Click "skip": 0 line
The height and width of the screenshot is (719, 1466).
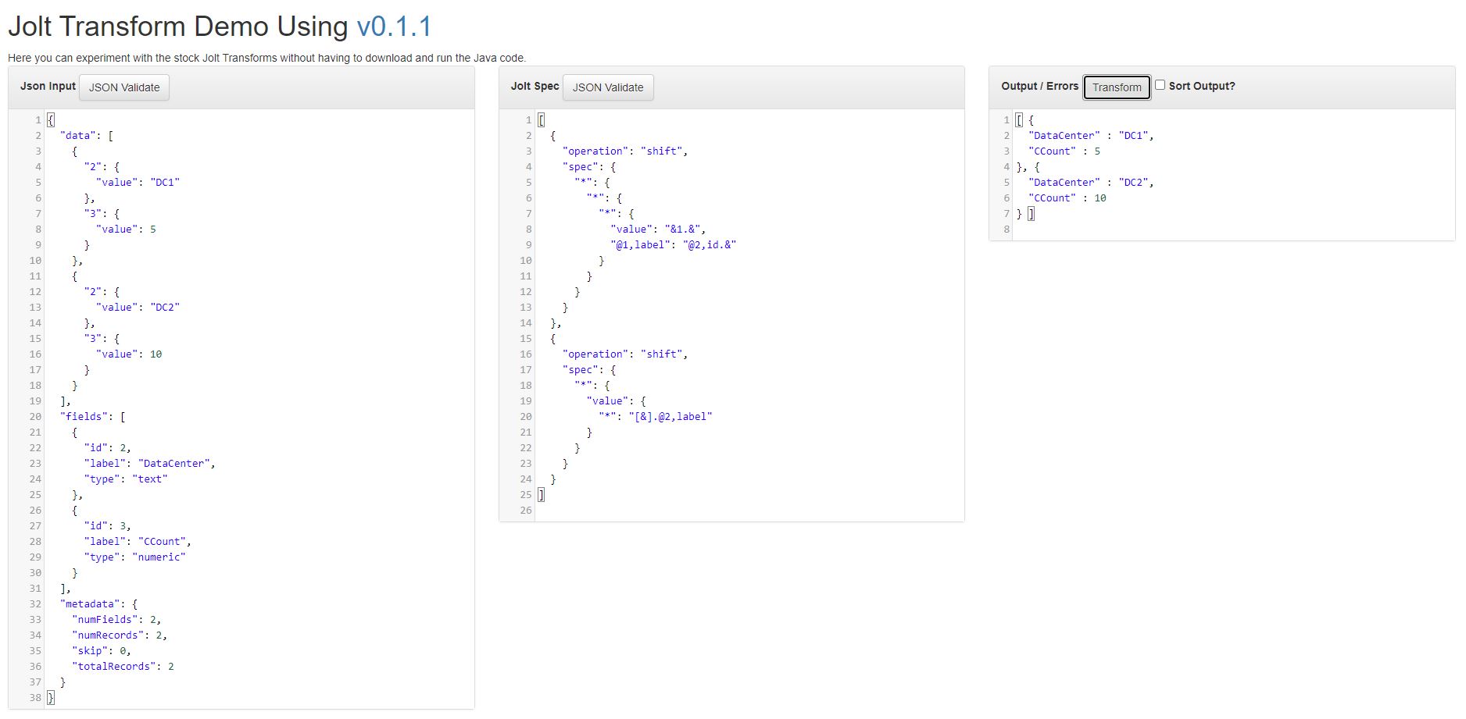coord(102,650)
